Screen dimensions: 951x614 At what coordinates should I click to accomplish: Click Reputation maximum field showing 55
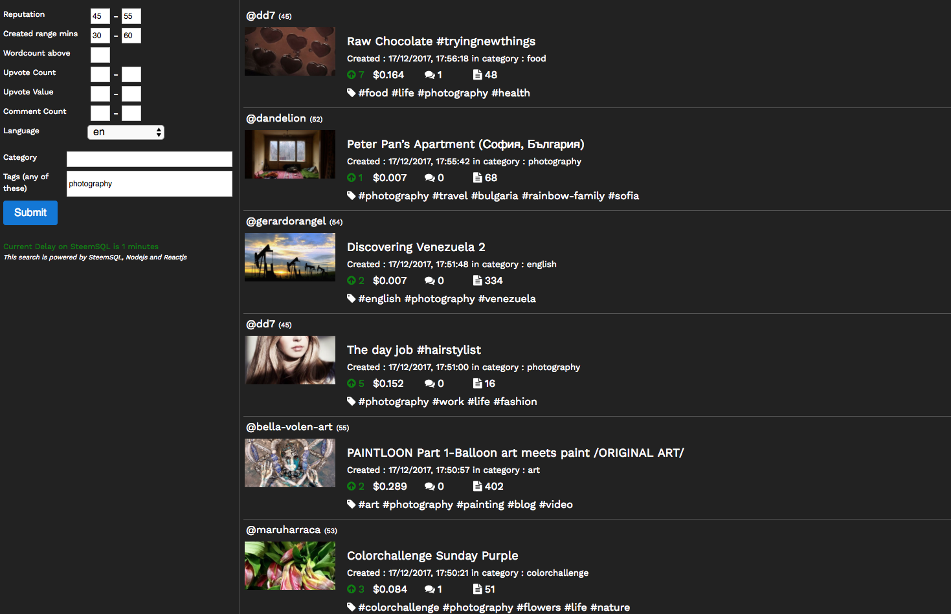(x=131, y=16)
